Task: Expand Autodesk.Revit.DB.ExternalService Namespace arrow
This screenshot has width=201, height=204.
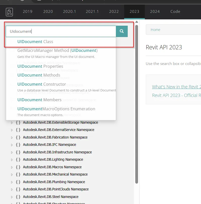Action: [12, 130]
